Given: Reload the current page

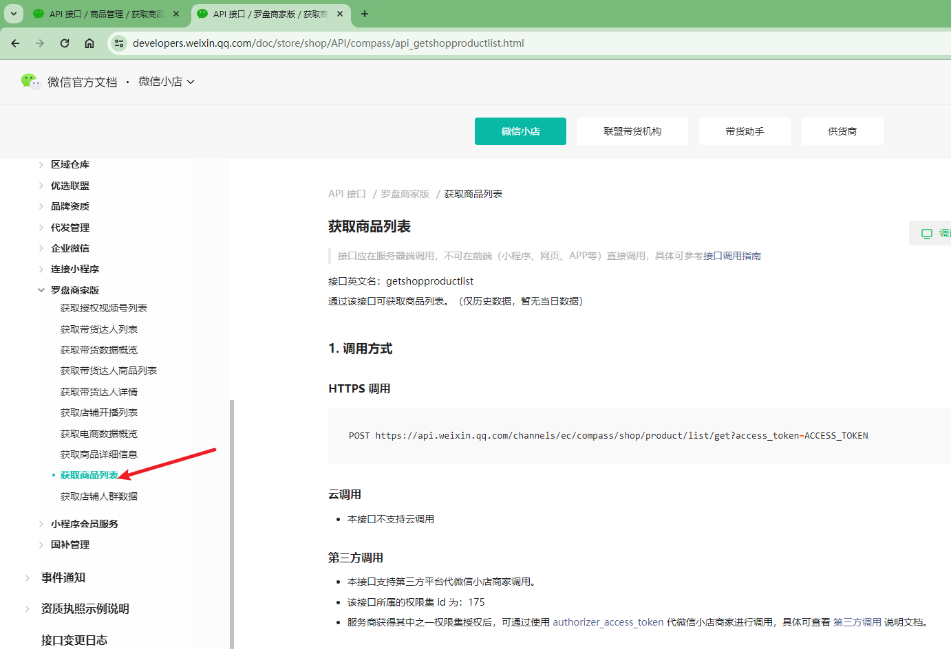Looking at the screenshot, I should (65, 43).
